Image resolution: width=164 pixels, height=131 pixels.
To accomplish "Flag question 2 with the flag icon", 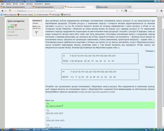I will pos(37,33).
